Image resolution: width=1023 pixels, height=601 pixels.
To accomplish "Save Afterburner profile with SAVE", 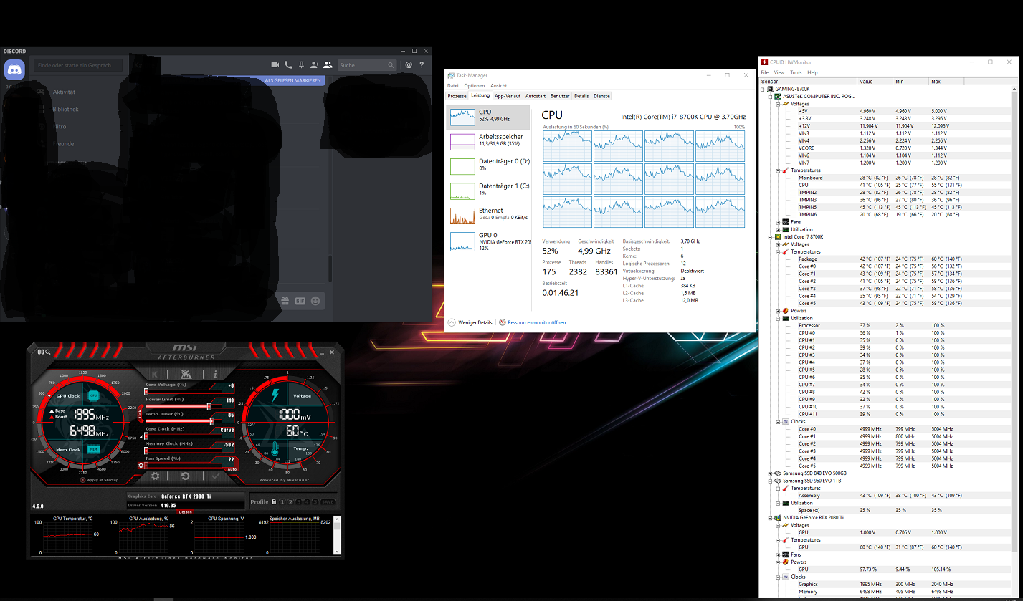I will click(328, 502).
